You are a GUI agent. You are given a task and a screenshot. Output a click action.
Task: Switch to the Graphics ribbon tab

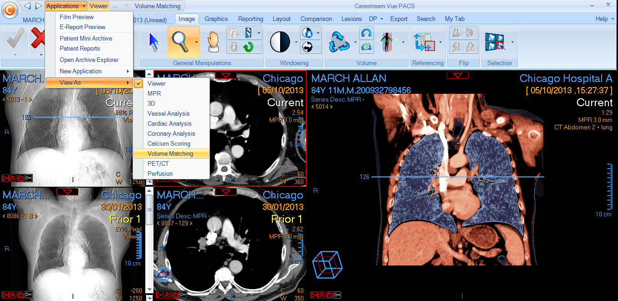216,19
